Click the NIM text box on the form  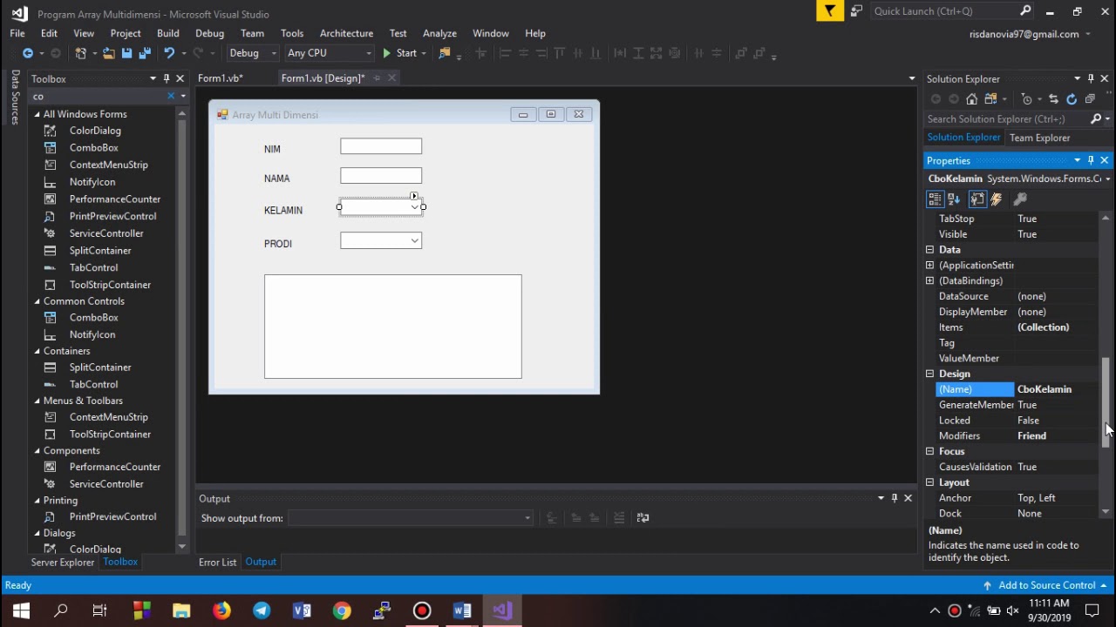coord(381,146)
